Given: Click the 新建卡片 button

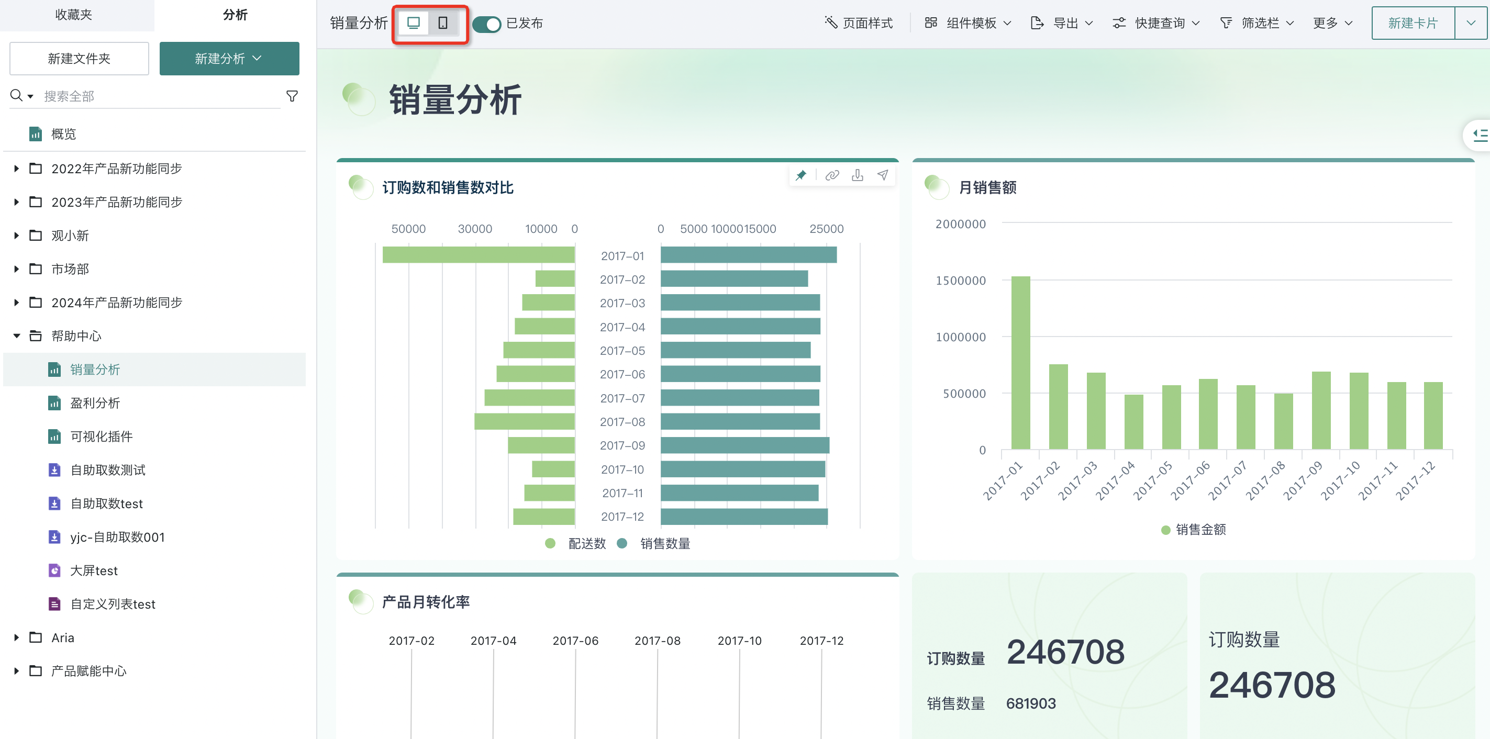Looking at the screenshot, I should tap(1413, 23).
